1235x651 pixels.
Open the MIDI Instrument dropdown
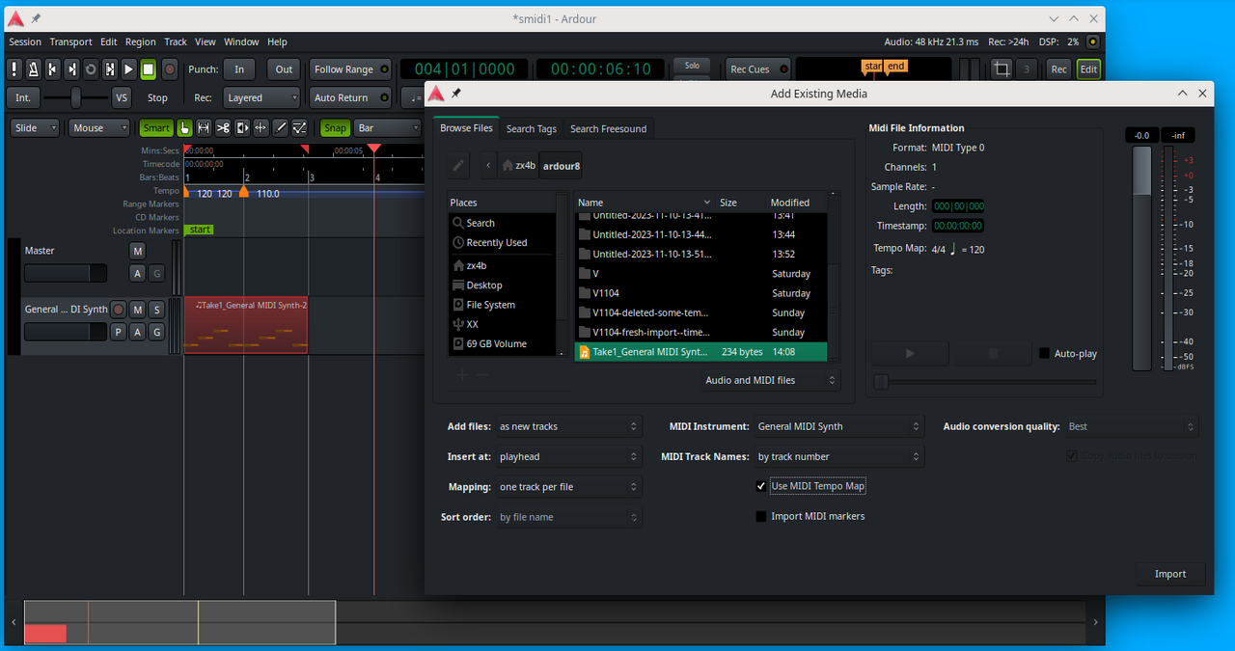pyautogui.click(x=838, y=426)
